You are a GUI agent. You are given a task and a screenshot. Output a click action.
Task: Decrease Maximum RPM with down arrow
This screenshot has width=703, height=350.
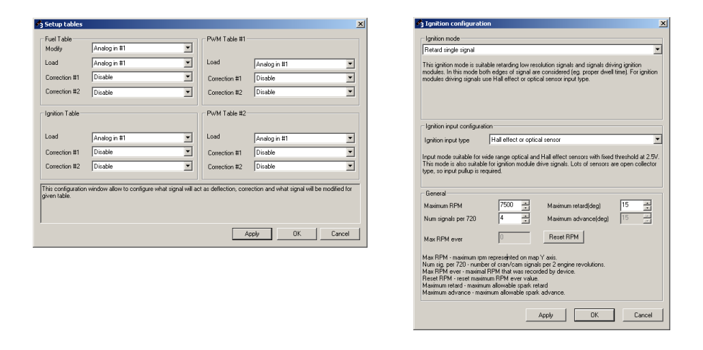pyautogui.click(x=525, y=207)
